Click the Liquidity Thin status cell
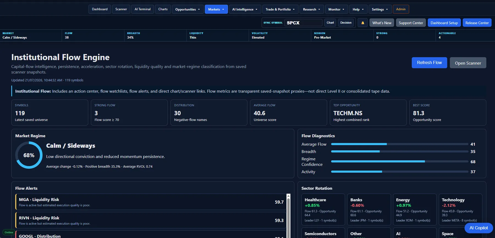Screen dimensions: 495x238 point(218,35)
